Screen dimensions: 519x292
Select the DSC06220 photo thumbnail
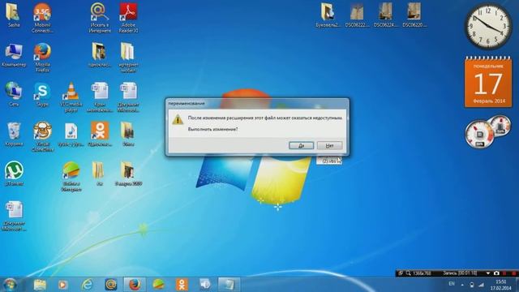click(x=414, y=15)
